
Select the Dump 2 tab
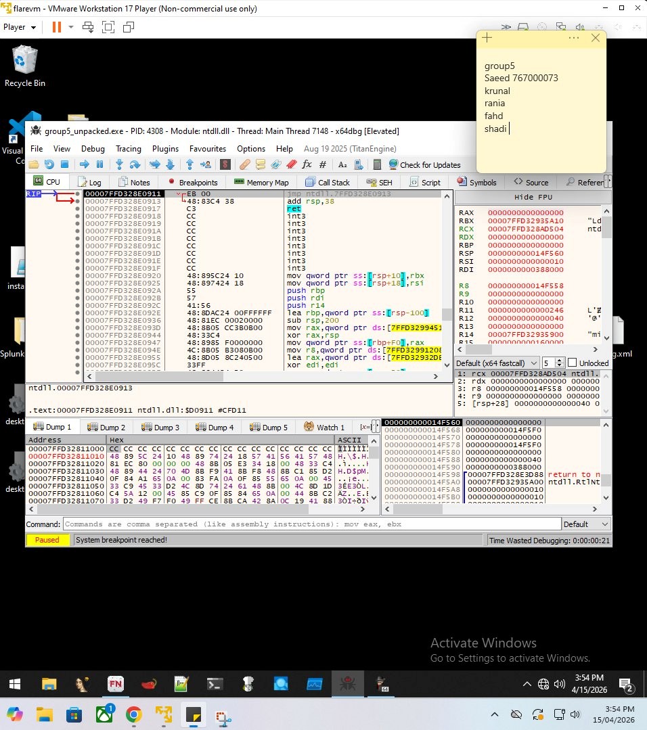click(106, 427)
